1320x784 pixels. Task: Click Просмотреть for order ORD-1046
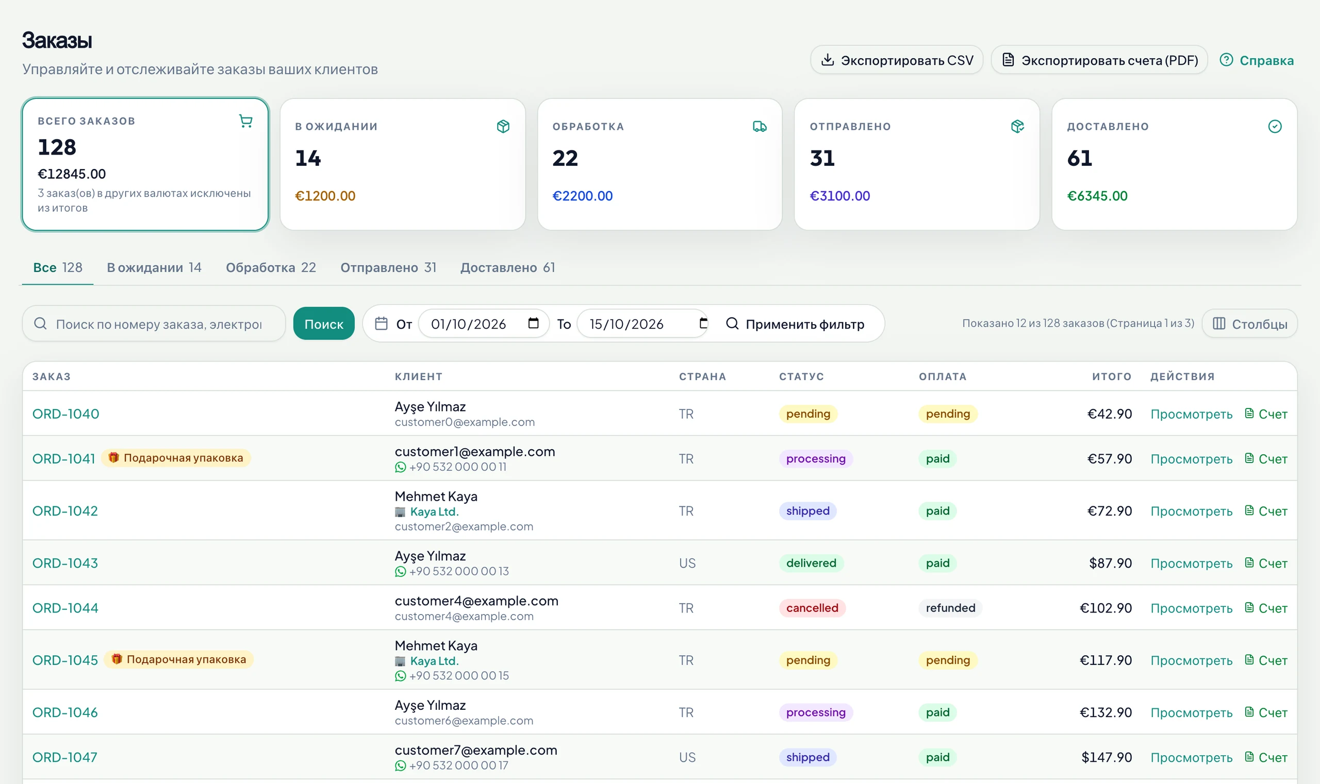pyautogui.click(x=1191, y=713)
